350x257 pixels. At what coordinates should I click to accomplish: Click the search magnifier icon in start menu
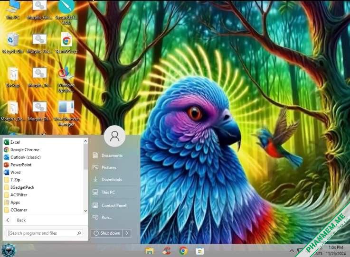[x=79, y=233]
